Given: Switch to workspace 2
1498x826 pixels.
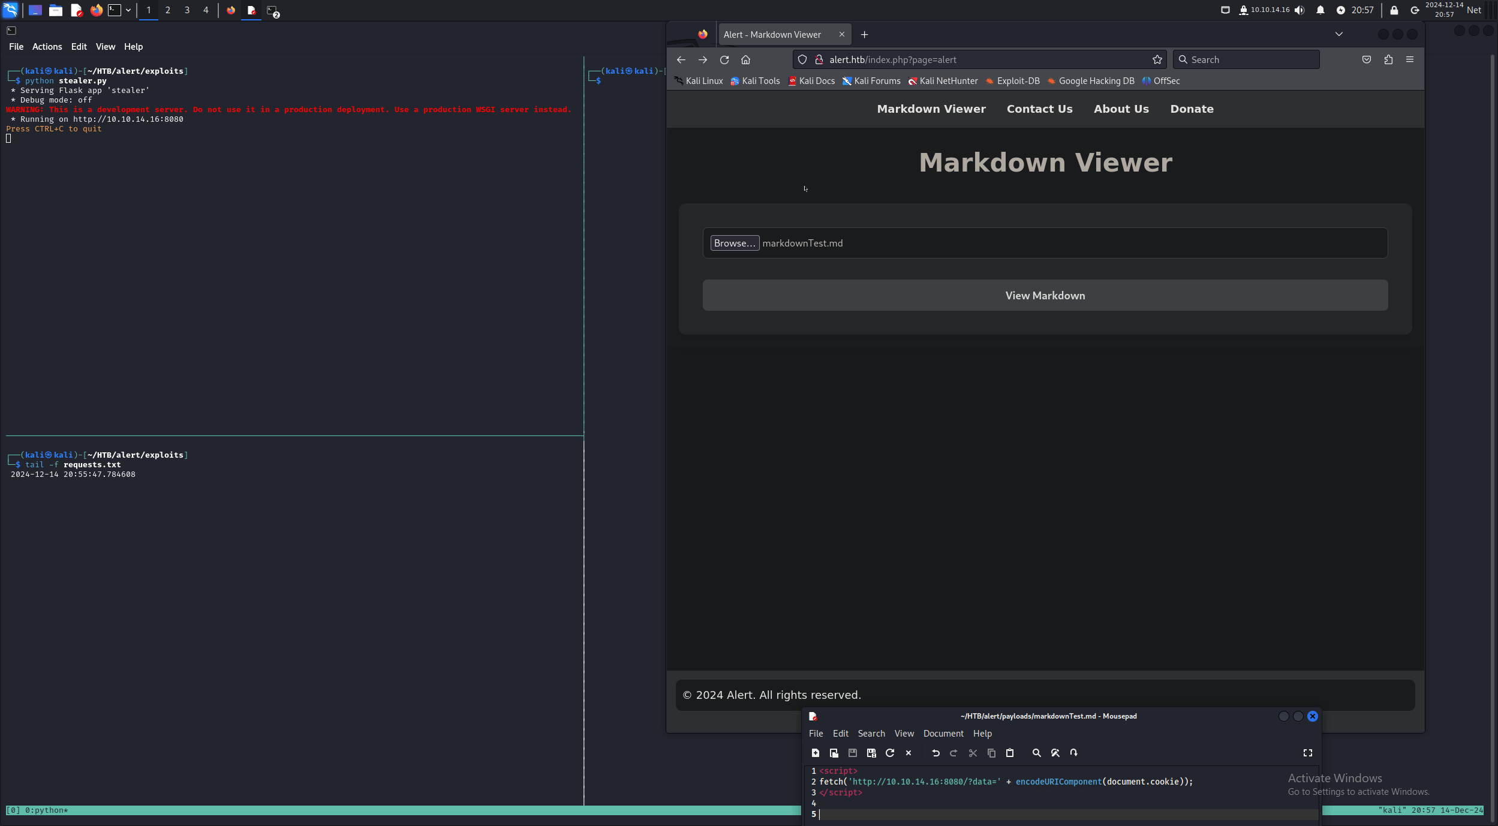Looking at the screenshot, I should 168,10.
